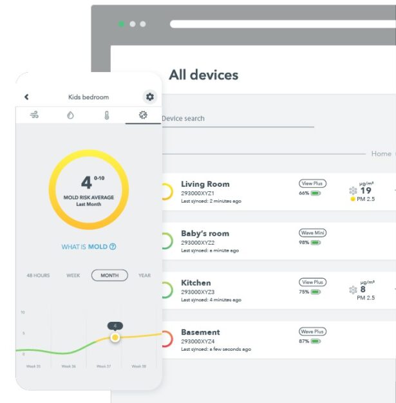Viewport: 396px width, 403px height.
Task: Click serial number 293000XYZ1
Action: coord(198,193)
